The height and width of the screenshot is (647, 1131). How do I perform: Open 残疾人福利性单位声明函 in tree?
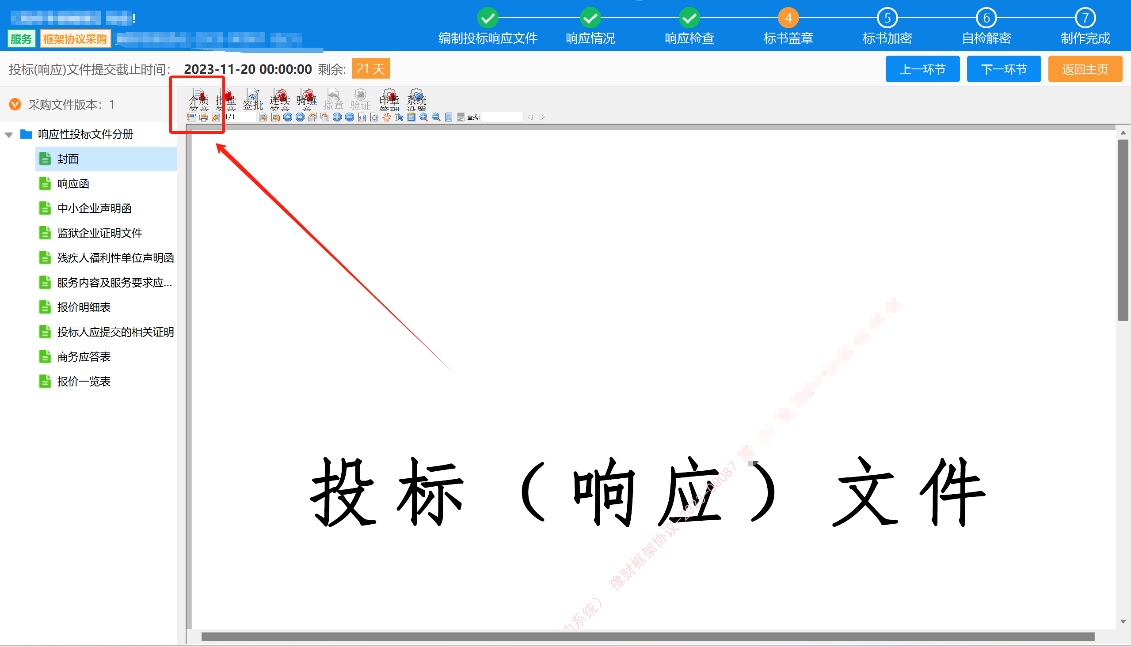116,258
